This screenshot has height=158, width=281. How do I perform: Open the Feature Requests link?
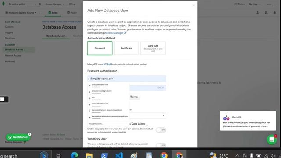(15, 142)
